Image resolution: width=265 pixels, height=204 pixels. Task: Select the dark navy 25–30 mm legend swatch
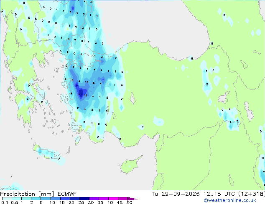pos(84,199)
